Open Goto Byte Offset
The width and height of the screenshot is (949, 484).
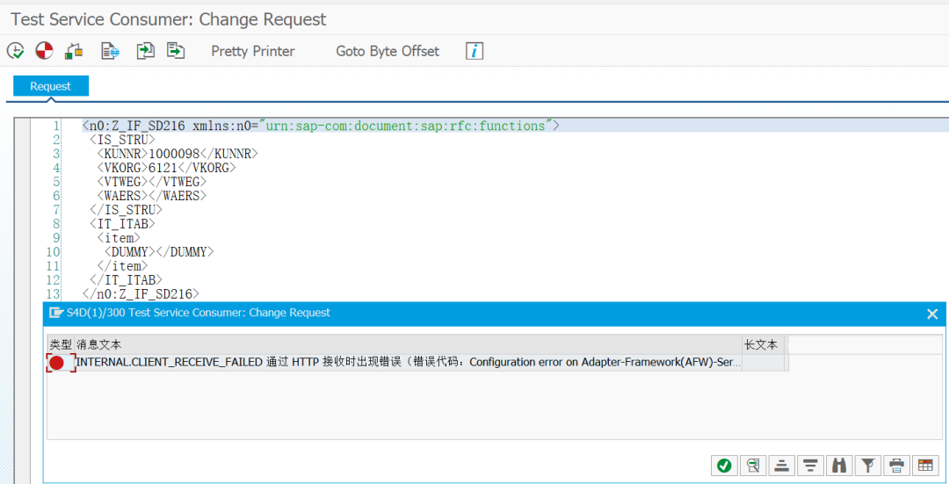coord(388,52)
